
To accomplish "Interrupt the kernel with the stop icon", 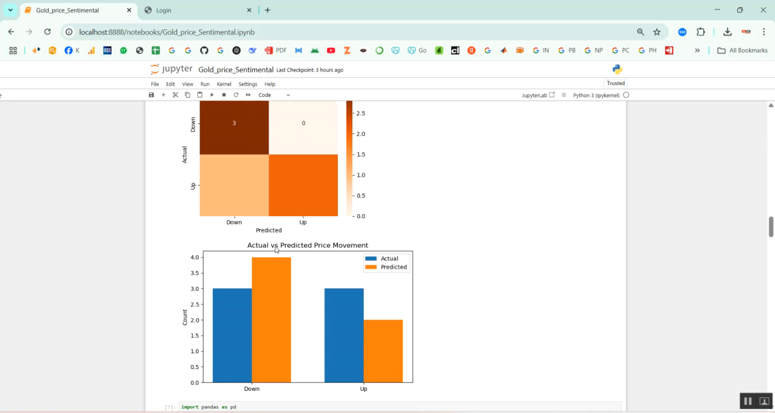I will (x=224, y=95).
